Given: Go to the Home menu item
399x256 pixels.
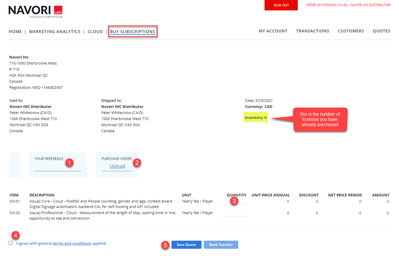Looking at the screenshot, I should point(15,32).
